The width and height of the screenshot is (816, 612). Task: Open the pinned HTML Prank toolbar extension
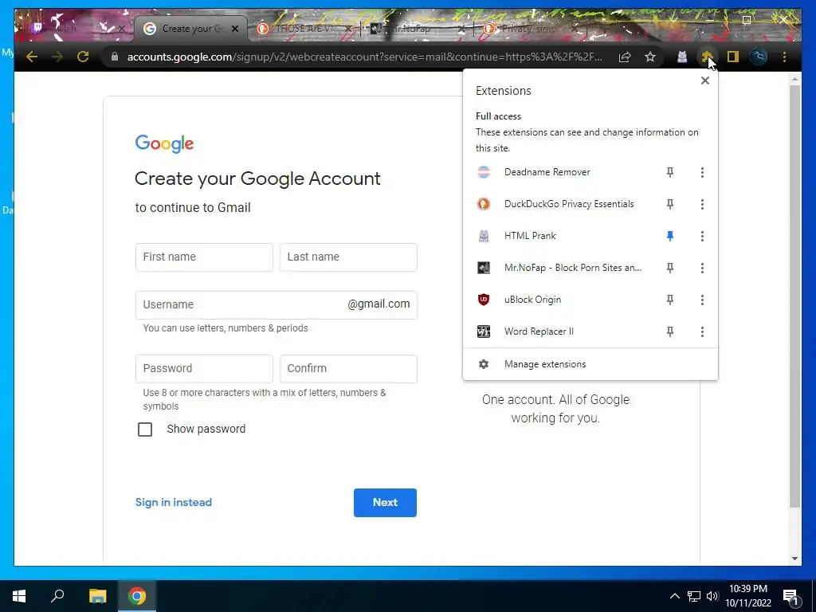682,57
